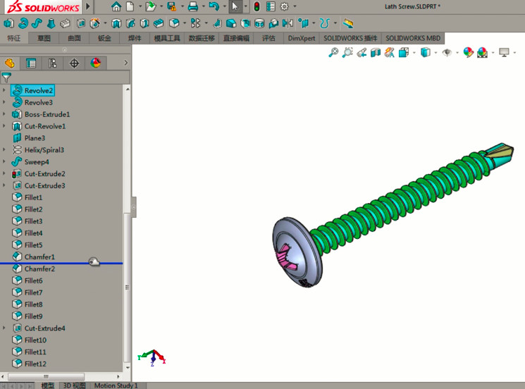Image resolution: width=525 pixels, height=389 pixels.
Task: Open the 评估 ribbon tab
Action: [x=268, y=38]
